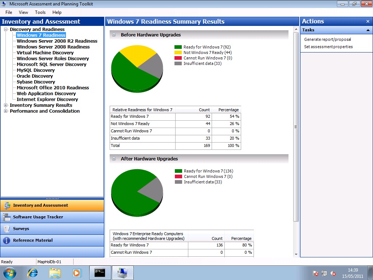
Task: Click the application icon in title bar
Action: coord(4,4)
